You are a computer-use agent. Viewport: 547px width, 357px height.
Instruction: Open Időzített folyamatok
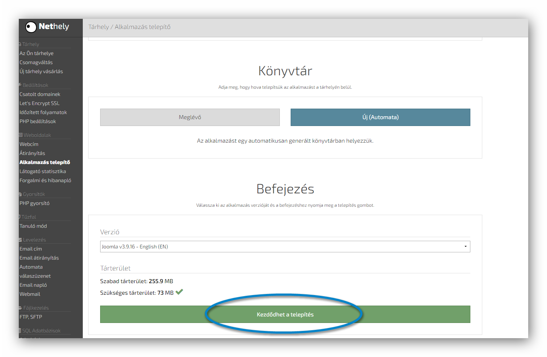tap(43, 112)
